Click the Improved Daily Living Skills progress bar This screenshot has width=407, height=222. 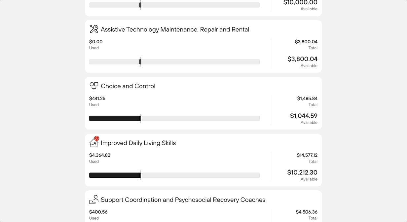coord(174,175)
